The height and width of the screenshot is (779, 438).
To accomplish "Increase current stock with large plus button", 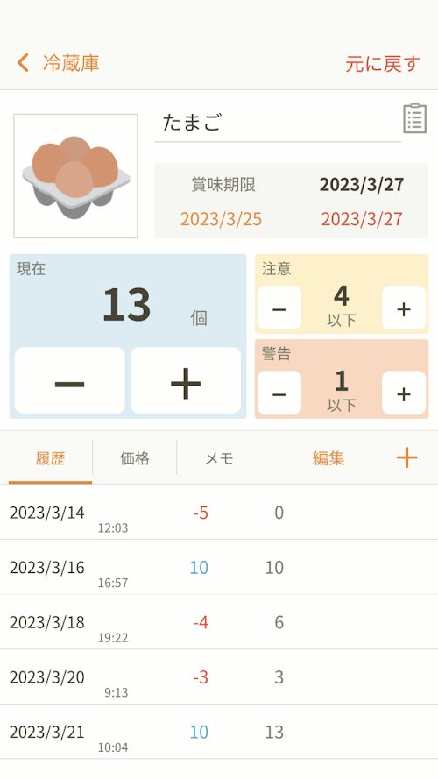I will coord(186,380).
